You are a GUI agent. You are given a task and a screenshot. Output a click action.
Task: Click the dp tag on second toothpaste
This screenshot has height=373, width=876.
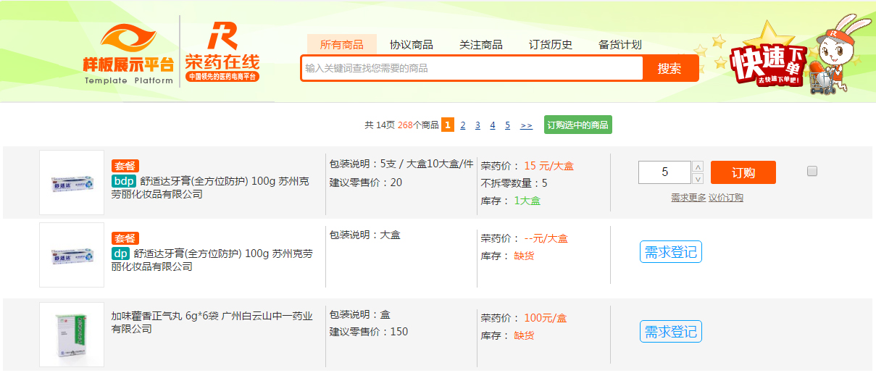(120, 253)
